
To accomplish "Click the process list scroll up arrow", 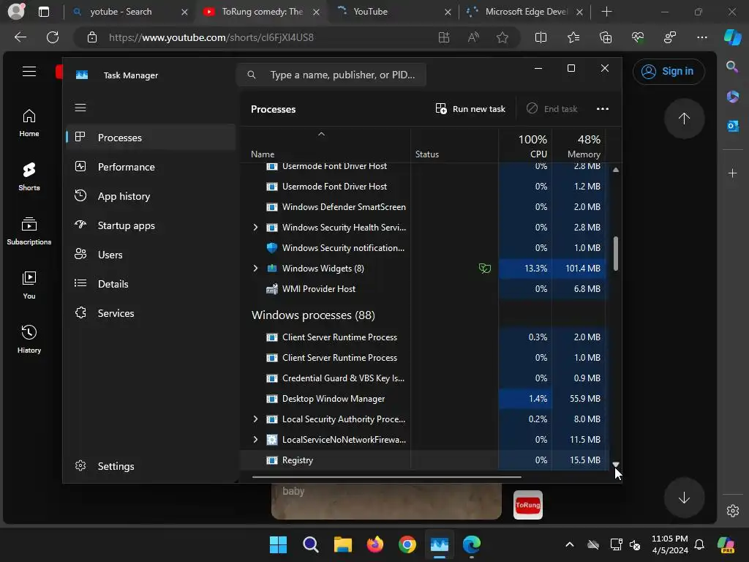I will (616, 170).
